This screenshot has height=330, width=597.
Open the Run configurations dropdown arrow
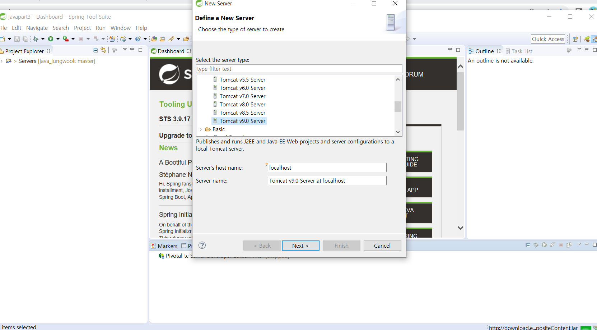(58, 39)
